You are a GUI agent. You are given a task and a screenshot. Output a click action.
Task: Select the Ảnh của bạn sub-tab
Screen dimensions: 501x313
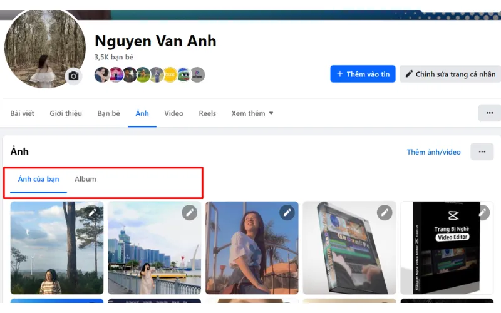[x=38, y=179]
